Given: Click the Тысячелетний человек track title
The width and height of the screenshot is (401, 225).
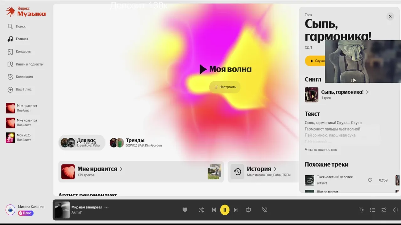Looking at the screenshot, I should point(335,177).
